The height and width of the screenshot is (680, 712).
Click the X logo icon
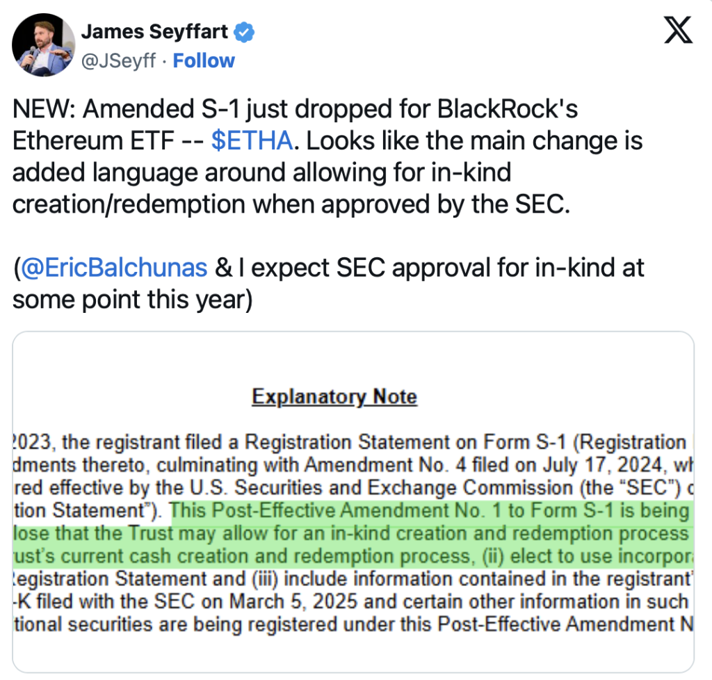tap(678, 30)
